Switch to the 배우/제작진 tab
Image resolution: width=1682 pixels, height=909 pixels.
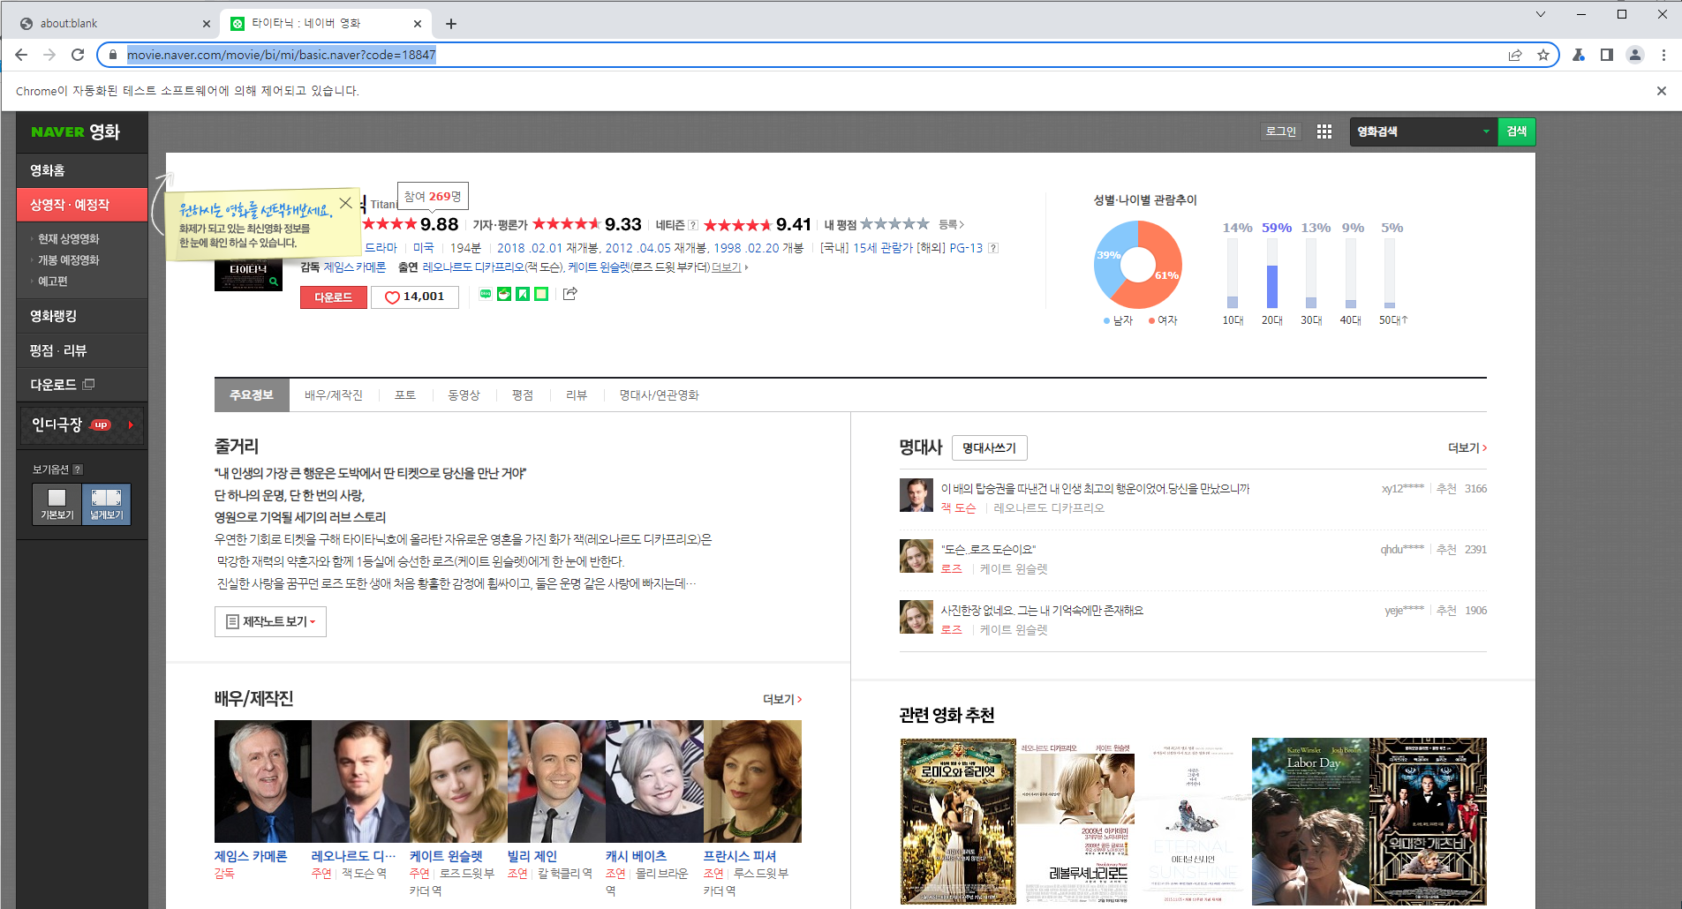(x=334, y=395)
